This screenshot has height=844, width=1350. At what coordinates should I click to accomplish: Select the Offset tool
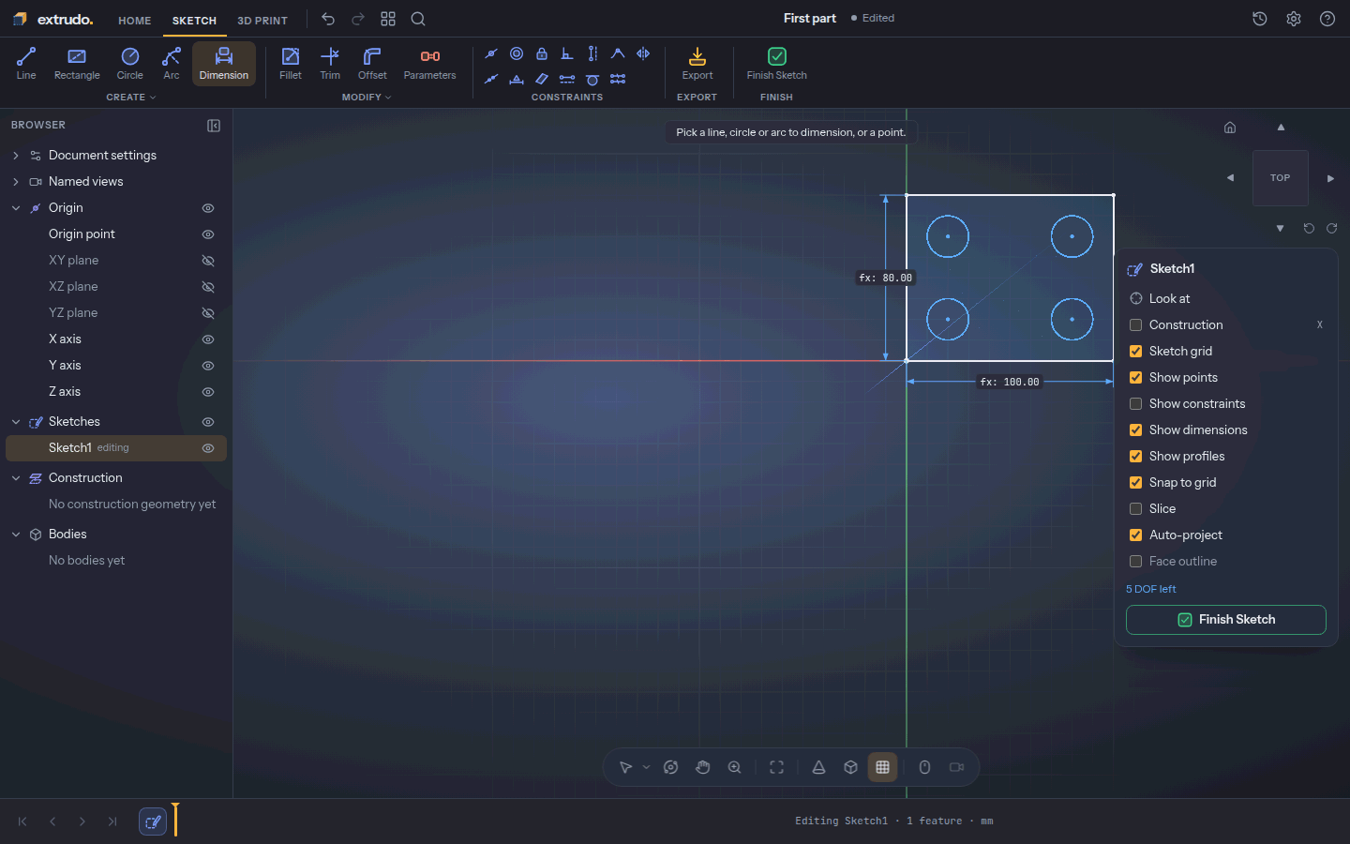372,64
